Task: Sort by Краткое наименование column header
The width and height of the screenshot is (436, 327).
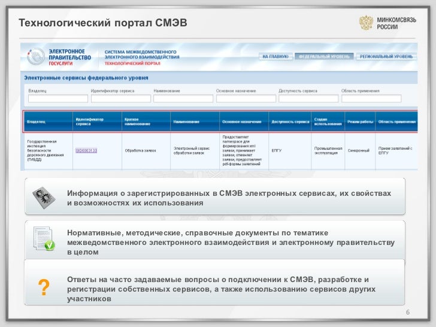Action: coord(146,122)
